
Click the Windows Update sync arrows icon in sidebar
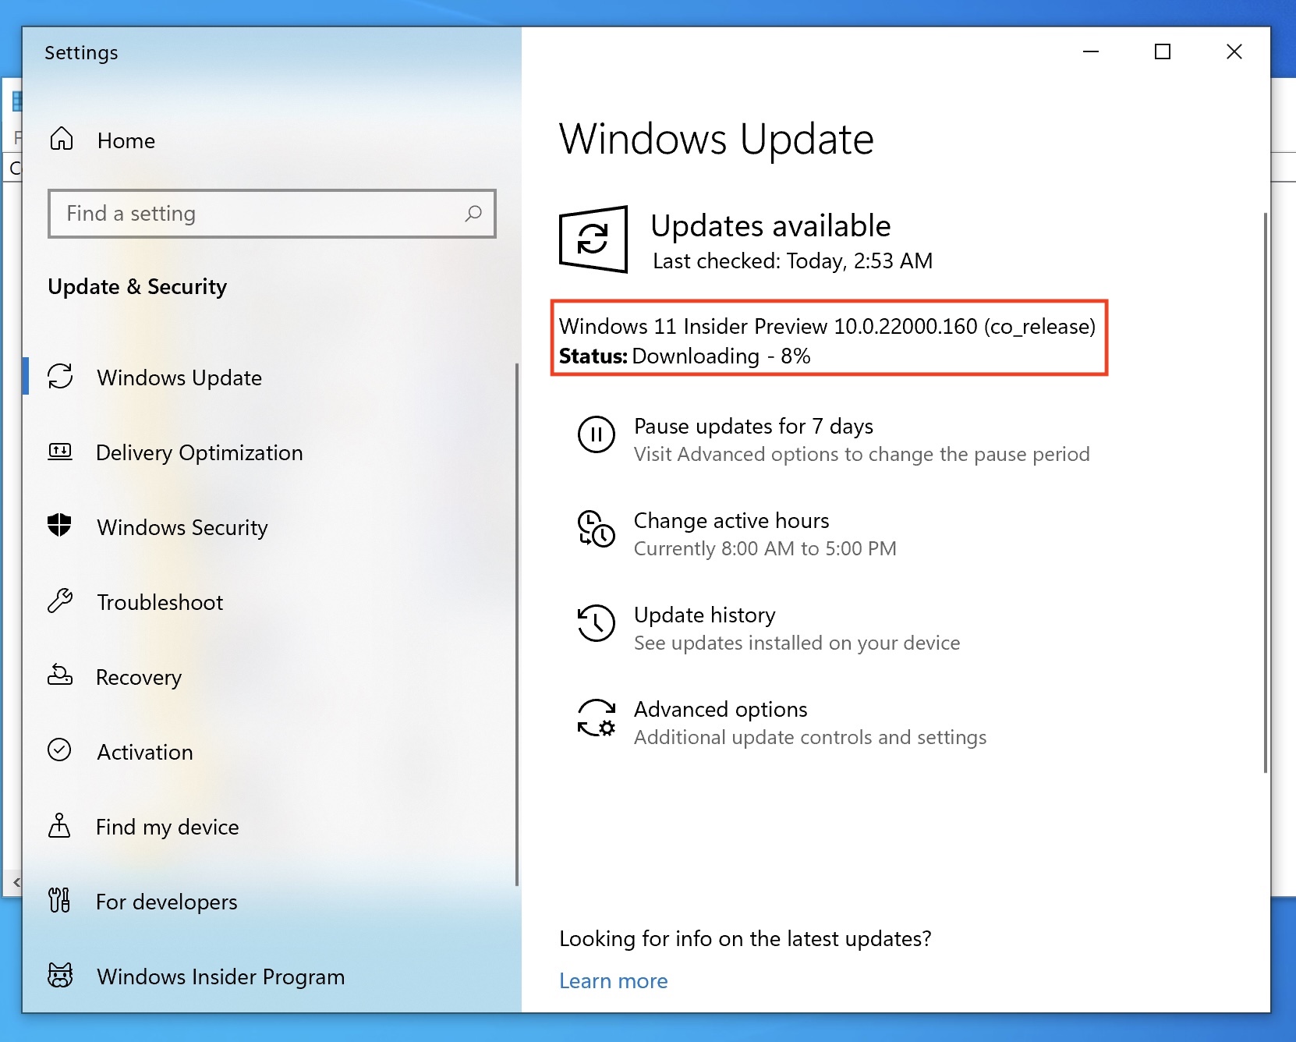(x=60, y=376)
